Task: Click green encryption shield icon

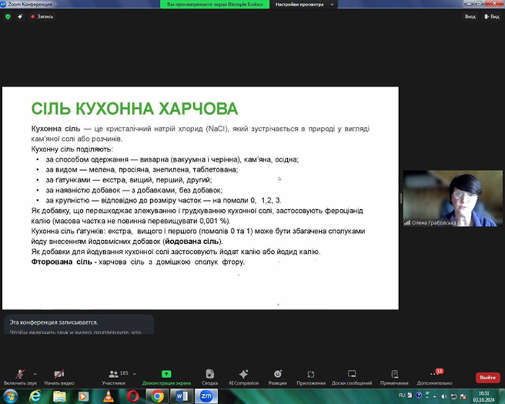Action: point(8,17)
